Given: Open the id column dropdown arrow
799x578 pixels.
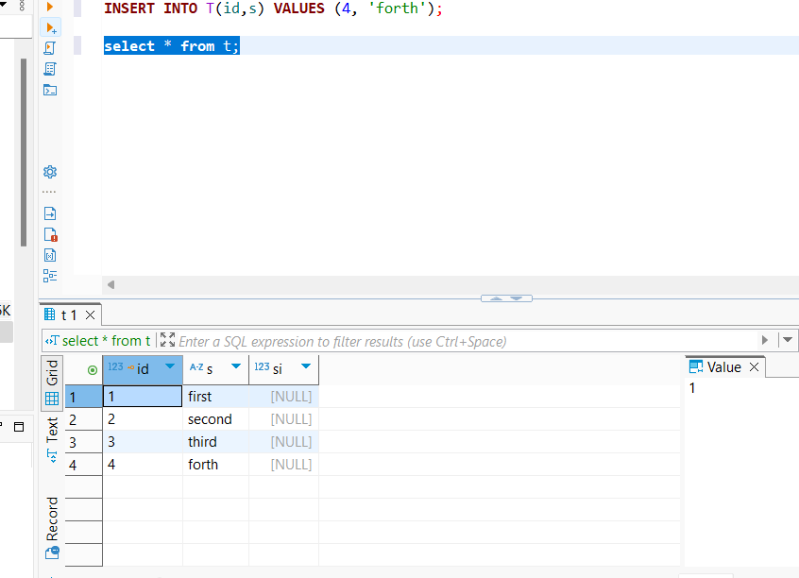Looking at the screenshot, I should (x=170, y=366).
